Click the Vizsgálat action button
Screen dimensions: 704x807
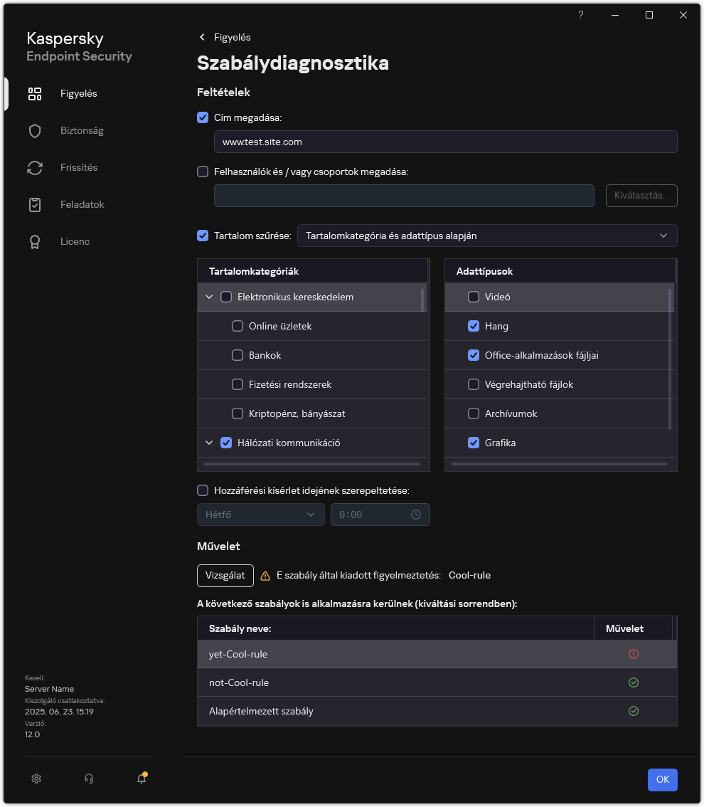click(225, 575)
